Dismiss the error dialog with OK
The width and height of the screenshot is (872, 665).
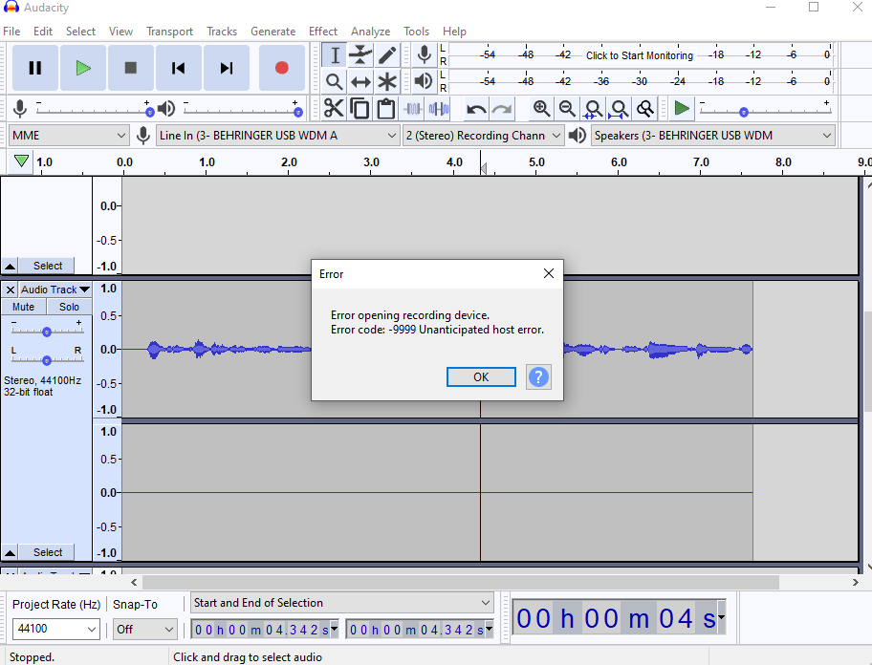pos(481,376)
